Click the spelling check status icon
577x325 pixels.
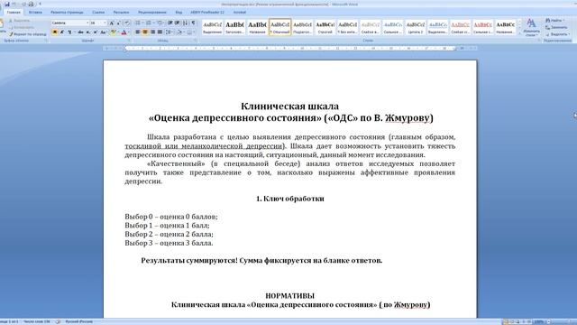58,321
